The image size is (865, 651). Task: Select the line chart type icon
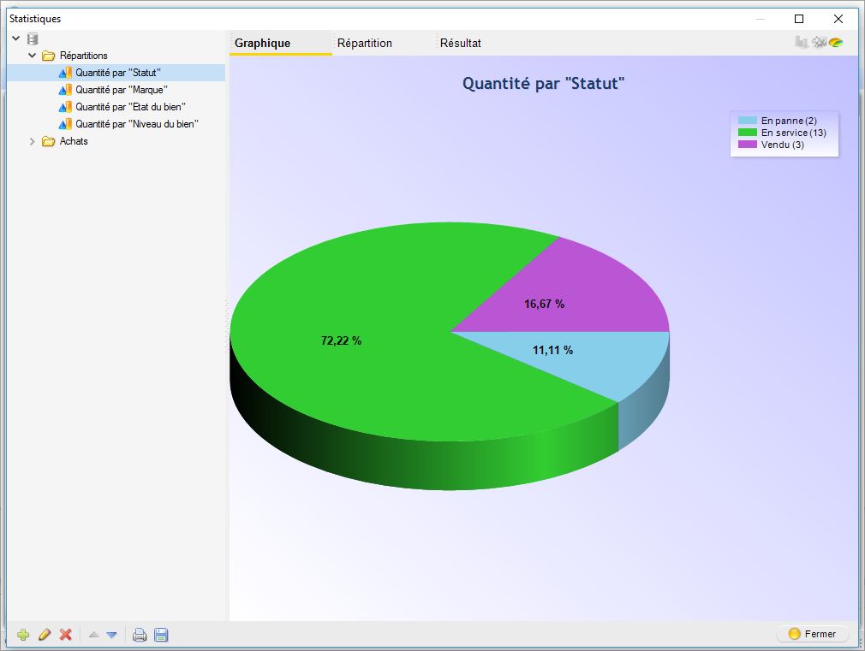(819, 43)
